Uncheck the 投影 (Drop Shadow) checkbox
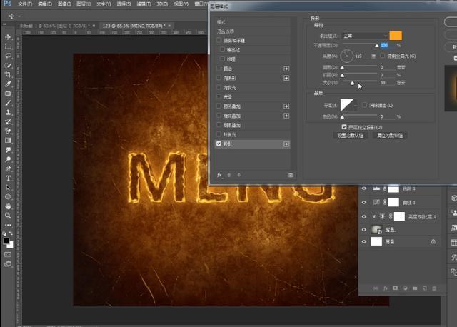This screenshot has height=327, width=457. (x=219, y=144)
